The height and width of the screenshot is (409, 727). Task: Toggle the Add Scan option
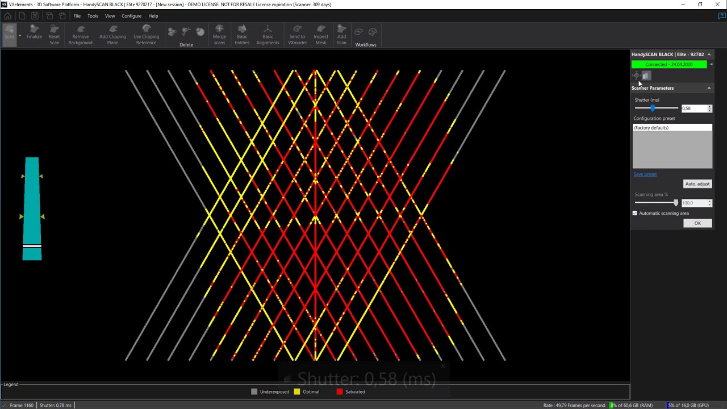[x=341, y=34]
